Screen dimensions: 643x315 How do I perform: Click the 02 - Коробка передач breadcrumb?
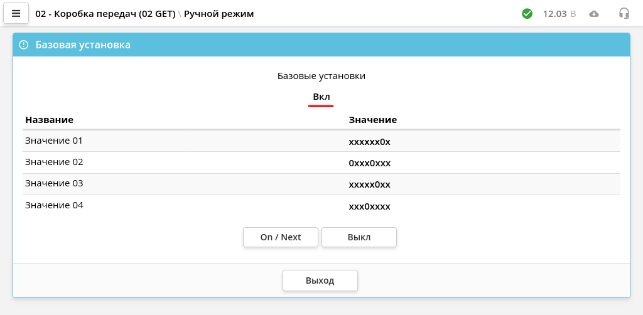tap(105, 14)
